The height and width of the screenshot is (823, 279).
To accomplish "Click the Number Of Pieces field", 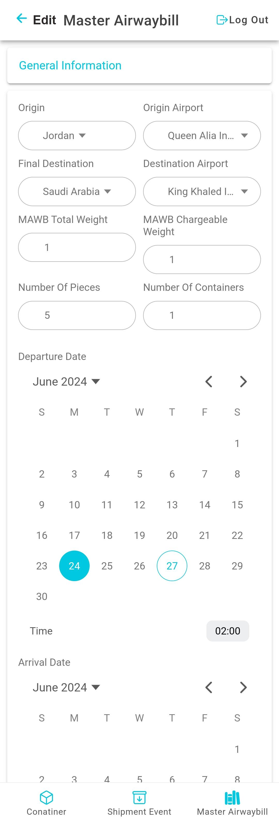I will pos(77,315).
